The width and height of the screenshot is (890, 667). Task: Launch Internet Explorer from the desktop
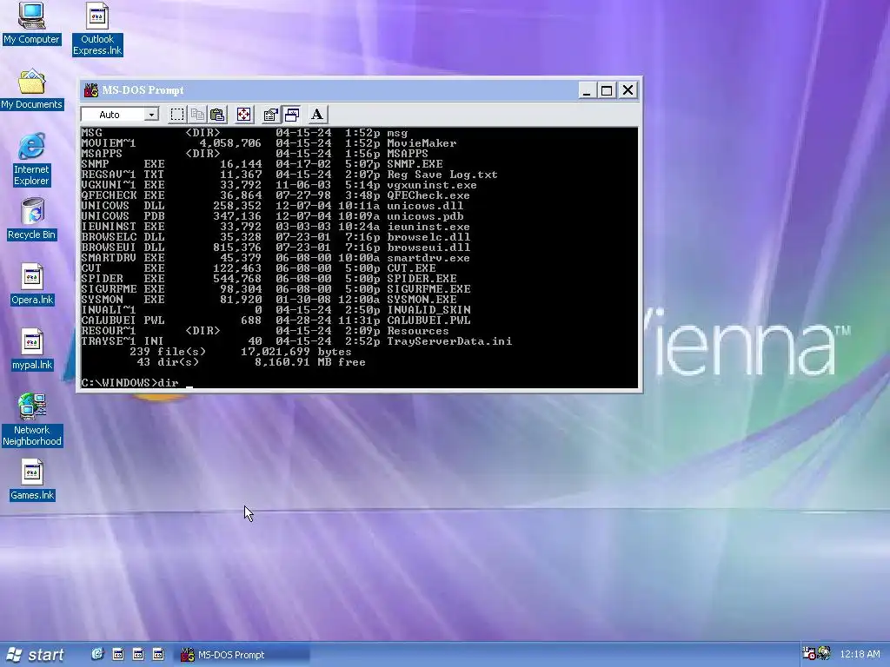tap(31, 160)
